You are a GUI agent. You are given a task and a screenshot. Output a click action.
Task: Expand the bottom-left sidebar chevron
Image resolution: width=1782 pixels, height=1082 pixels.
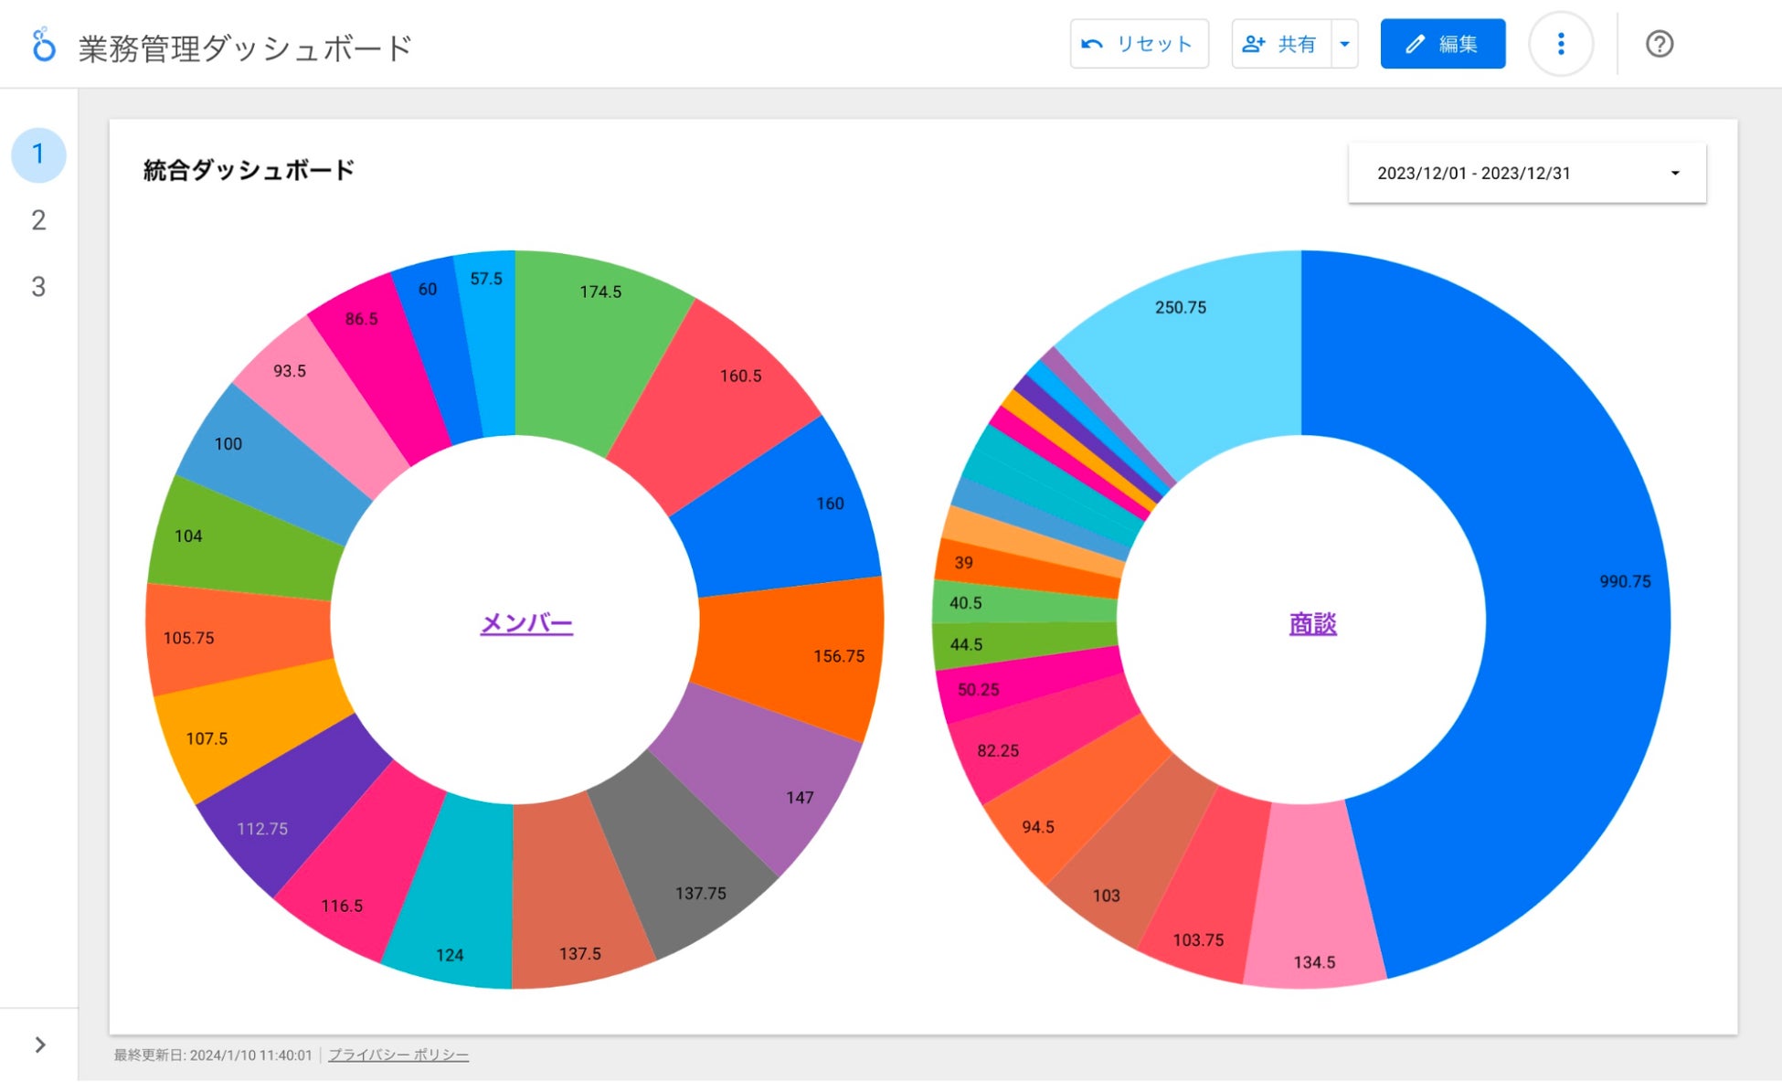(x=39, y=1045)
